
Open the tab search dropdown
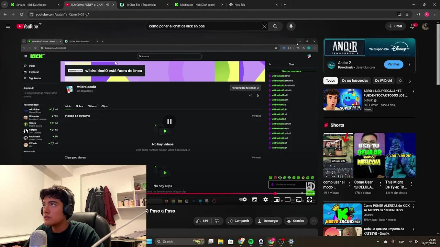click(x=5, y=5)
